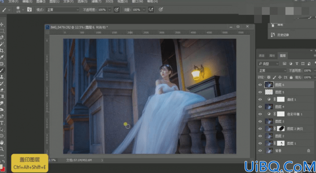Select the Path Selection tool
This screenshot has height=173, width=316.
click(x=2, y=129)
